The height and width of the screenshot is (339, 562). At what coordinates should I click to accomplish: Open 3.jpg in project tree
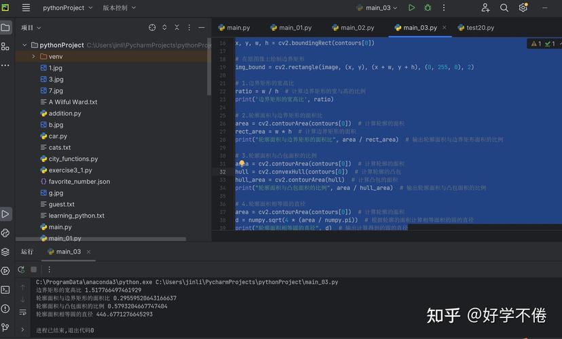click(x=56, y=79)
